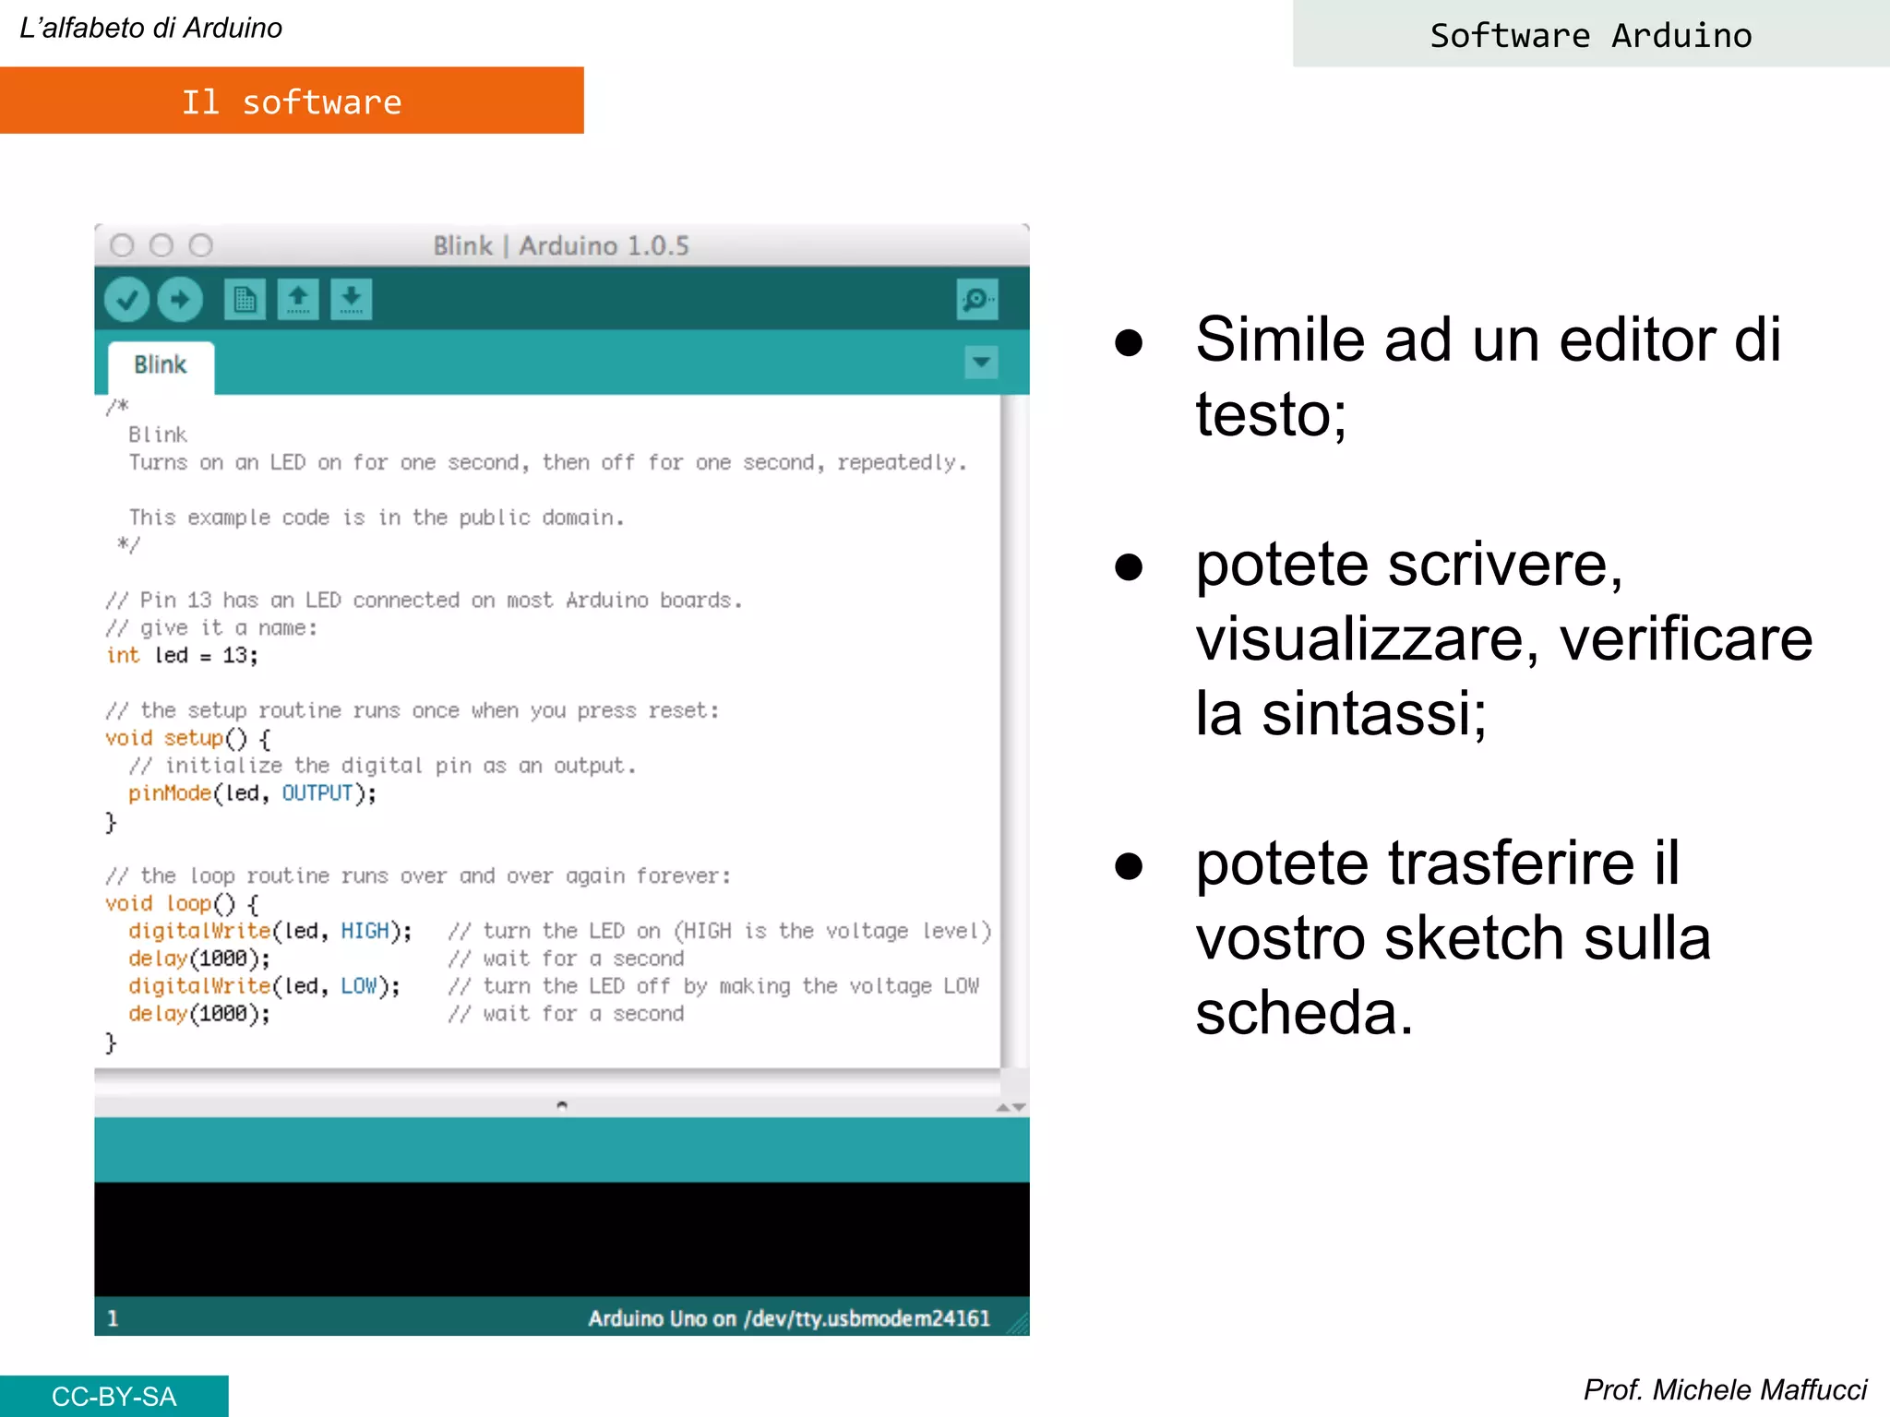Click the 'Simile ad un editor di testo;' bullet

click(x=1488, y=376)
